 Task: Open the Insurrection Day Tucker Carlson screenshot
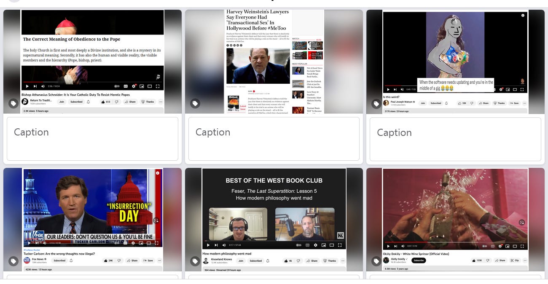tap(92, 220)
